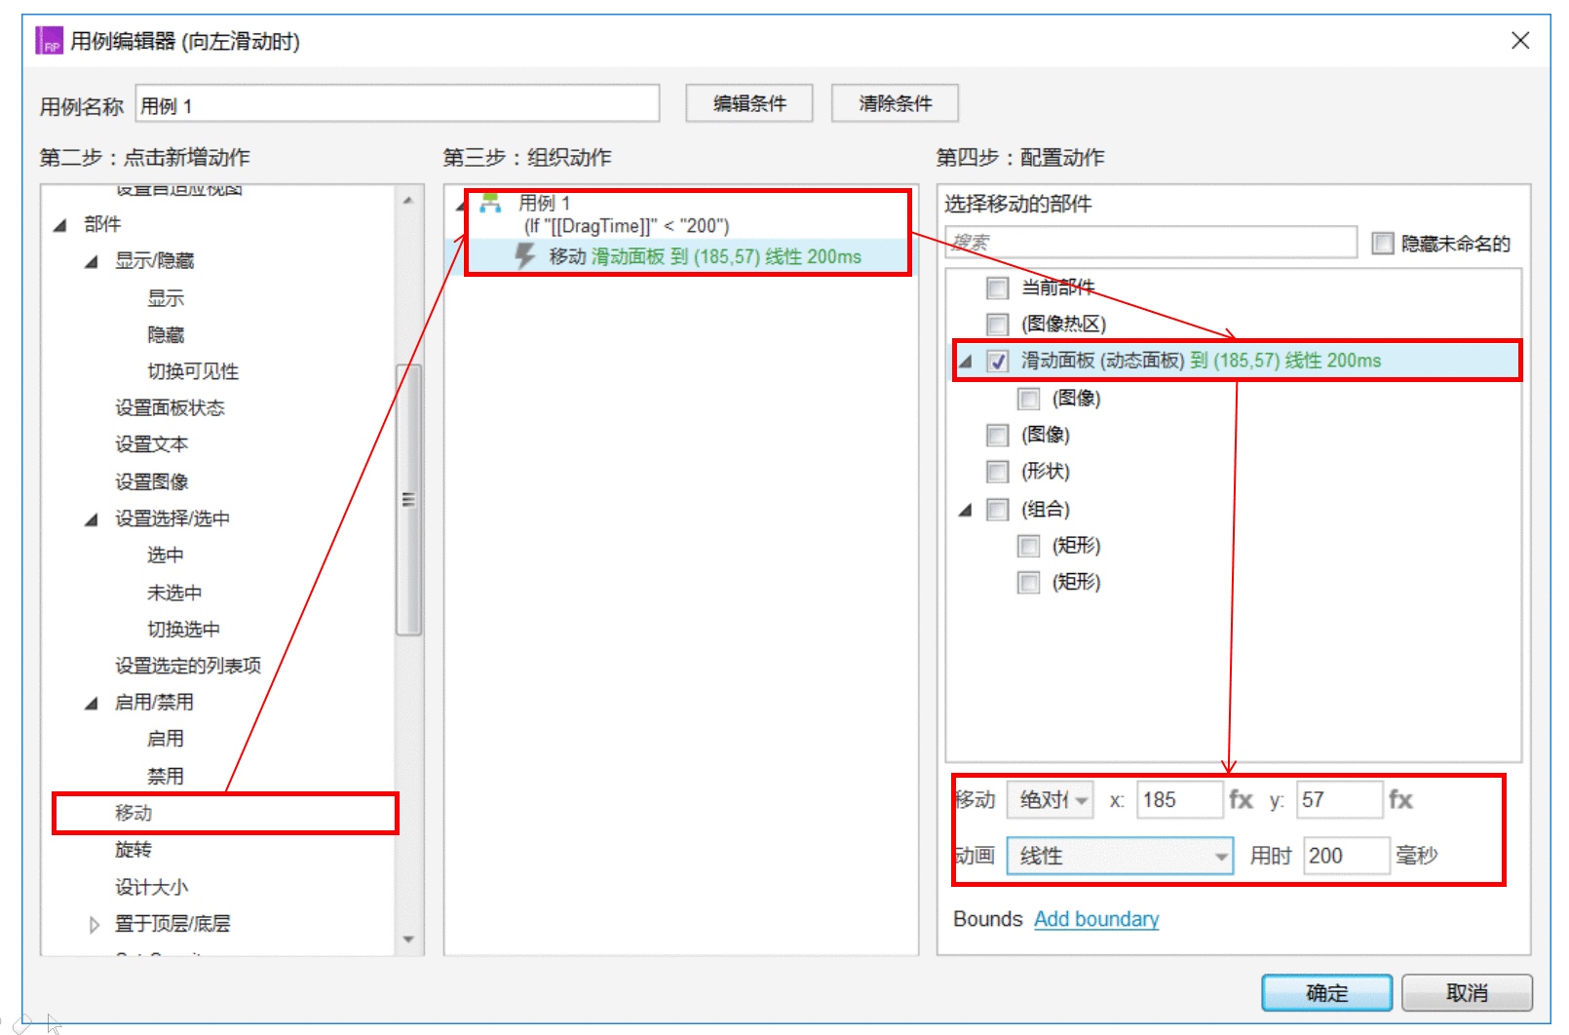The width and height of the screenshot is (1569, 1035).
Task: Click the action list scrollbar thumb
Action: (409, 500)
